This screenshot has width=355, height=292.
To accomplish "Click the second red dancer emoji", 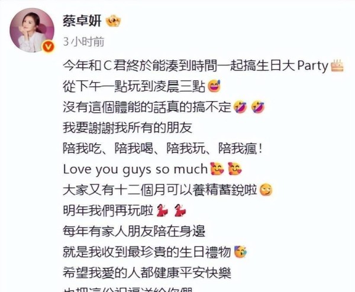I will coord(180,210).
